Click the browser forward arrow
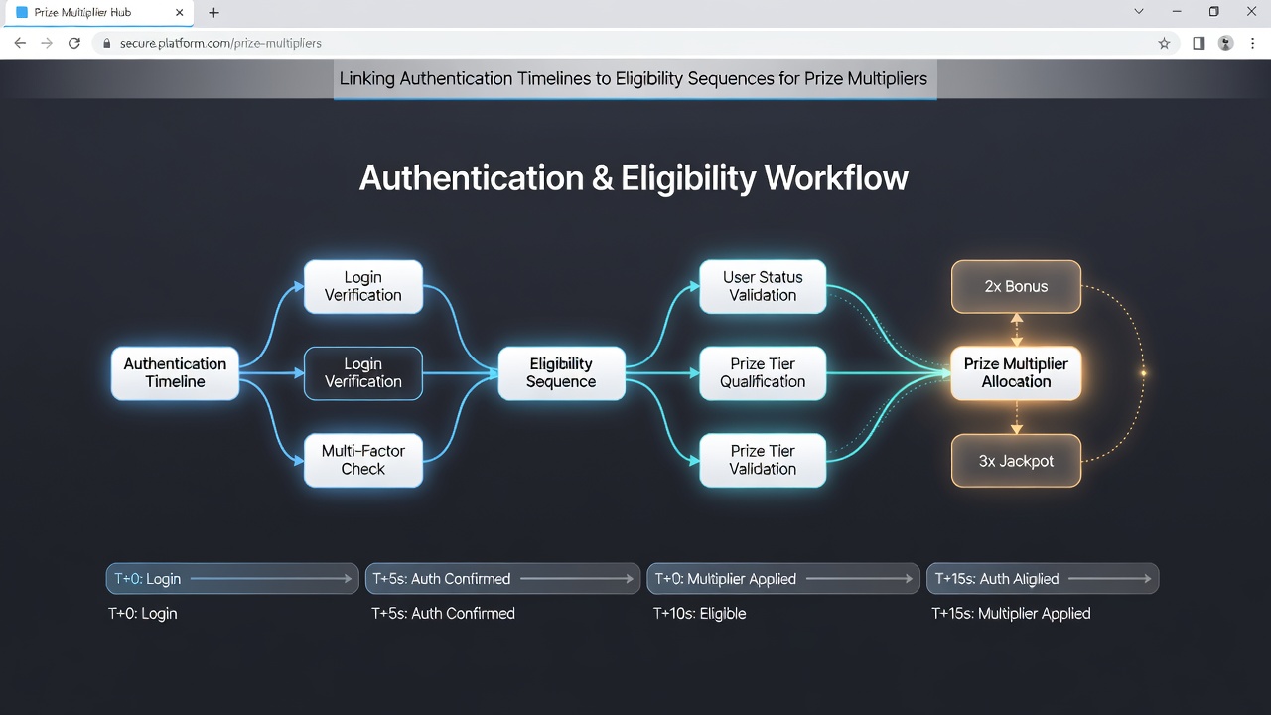The width and height of the screenshot is (1271, 715). coord(47,44)
